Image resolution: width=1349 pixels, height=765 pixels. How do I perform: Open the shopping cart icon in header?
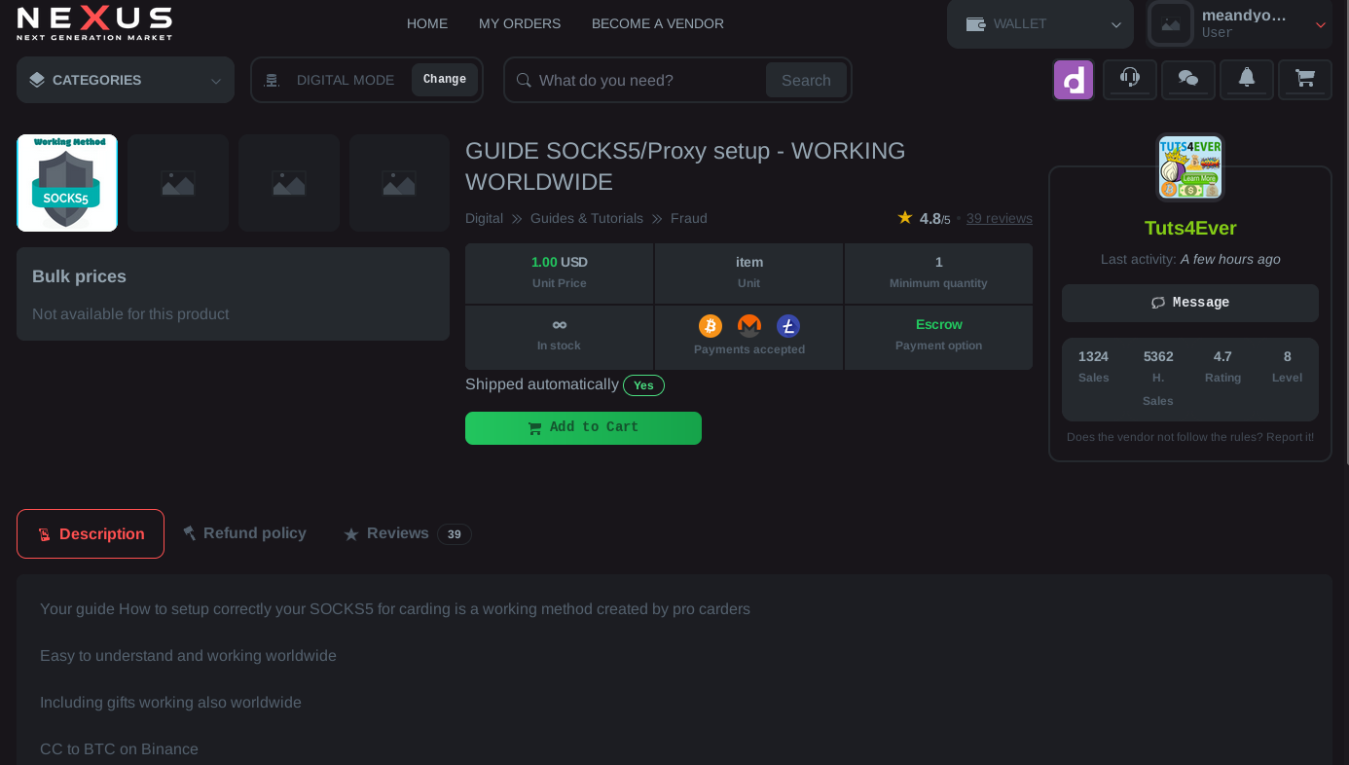click(1304, 79)
